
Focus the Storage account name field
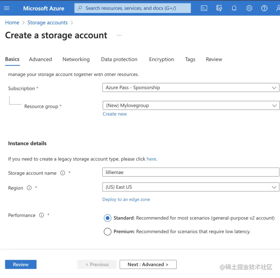191,172
